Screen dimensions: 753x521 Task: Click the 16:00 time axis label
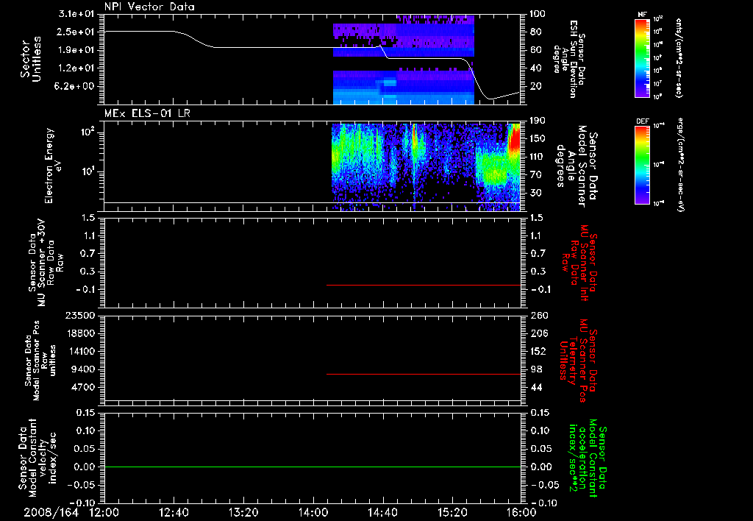click(521, 512)
